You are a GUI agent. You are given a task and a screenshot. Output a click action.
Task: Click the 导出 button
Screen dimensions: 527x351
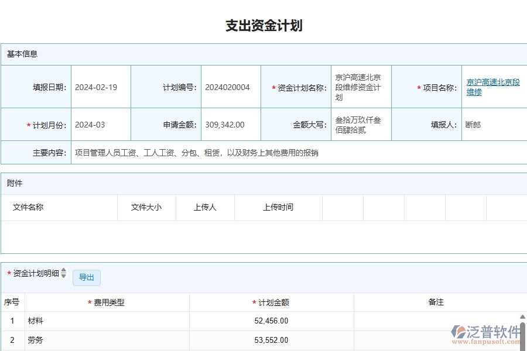point(86,277)
